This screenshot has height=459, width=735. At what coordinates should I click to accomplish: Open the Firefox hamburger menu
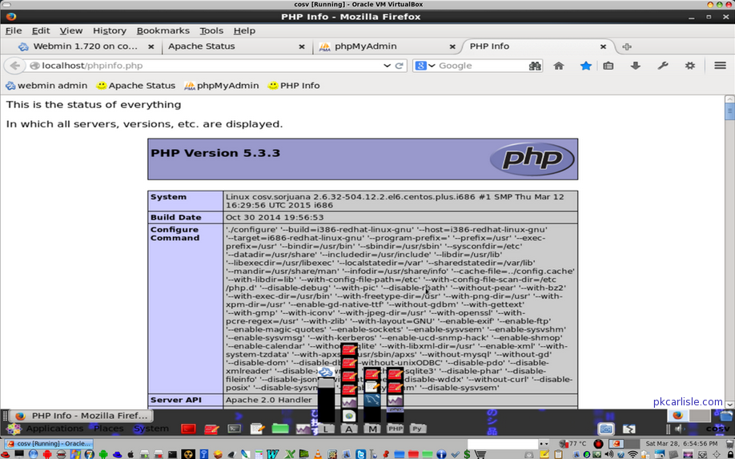click(x=720, y=66)
